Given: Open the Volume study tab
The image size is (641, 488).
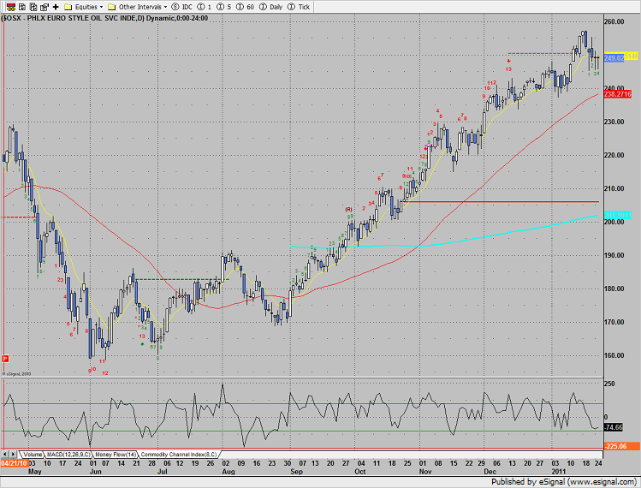Looking at the screenshot, I should coord(33,455).
